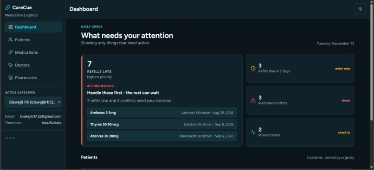Click the 'Medication Logistics' subtitle
This screenshot has width=374, height=170.
click(21, 15)
